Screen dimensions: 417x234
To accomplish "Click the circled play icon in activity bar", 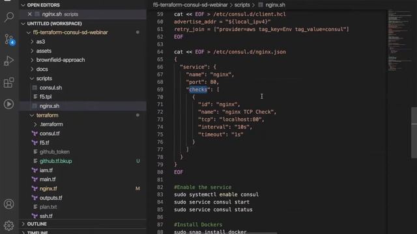I will coord(8,104).
